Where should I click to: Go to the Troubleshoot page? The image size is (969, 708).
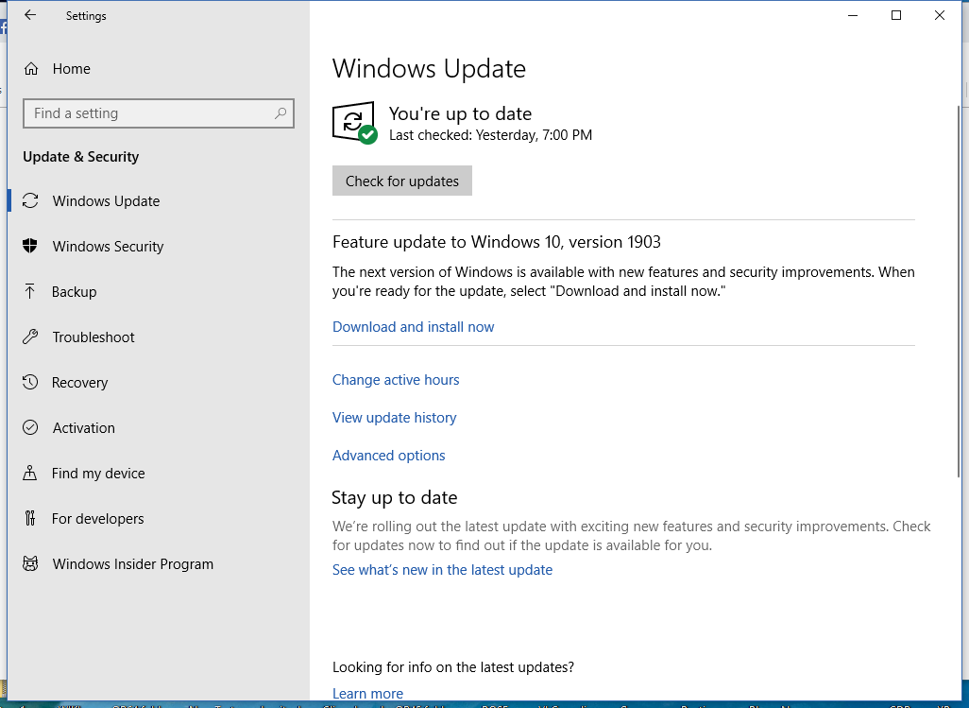[159, 337]
